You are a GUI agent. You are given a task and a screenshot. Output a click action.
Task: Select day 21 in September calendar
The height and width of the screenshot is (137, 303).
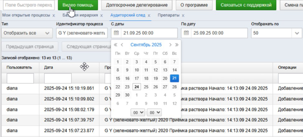(175, 78)
